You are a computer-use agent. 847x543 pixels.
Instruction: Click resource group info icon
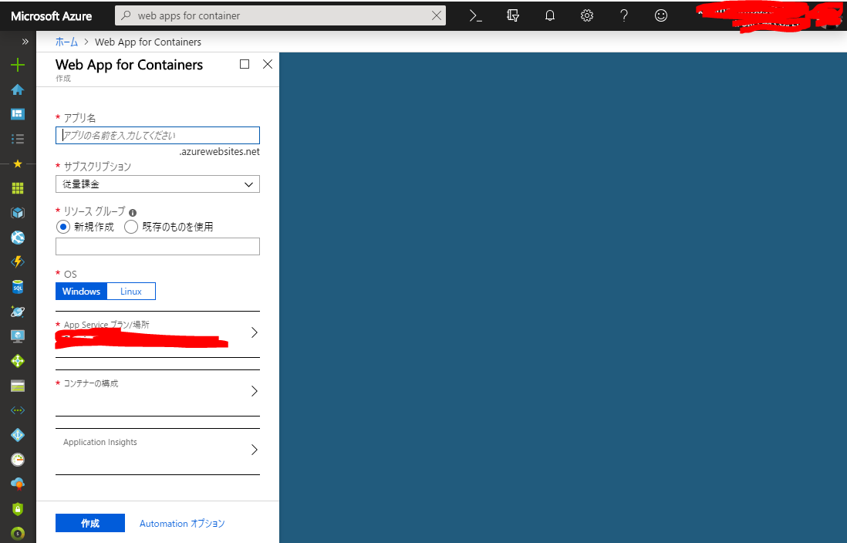(x=133, y=213)
